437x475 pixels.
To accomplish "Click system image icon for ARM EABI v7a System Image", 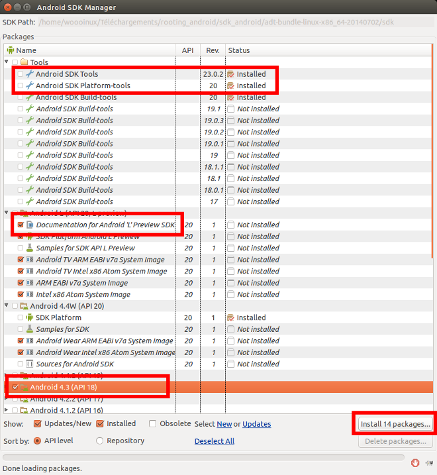I will point(30,283).
